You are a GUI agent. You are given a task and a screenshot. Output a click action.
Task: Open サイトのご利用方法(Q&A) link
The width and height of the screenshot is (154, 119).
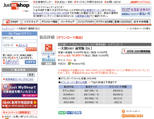[x=88, y=2]
